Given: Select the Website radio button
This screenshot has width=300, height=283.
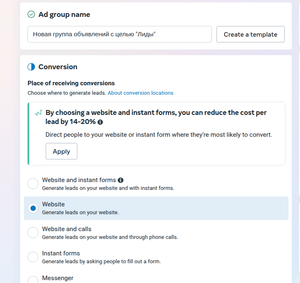Looking at the screenshot, I should tap(33, 208).
